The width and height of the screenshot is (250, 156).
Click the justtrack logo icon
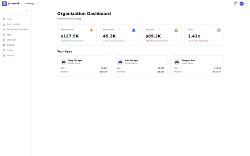point(4,4)
